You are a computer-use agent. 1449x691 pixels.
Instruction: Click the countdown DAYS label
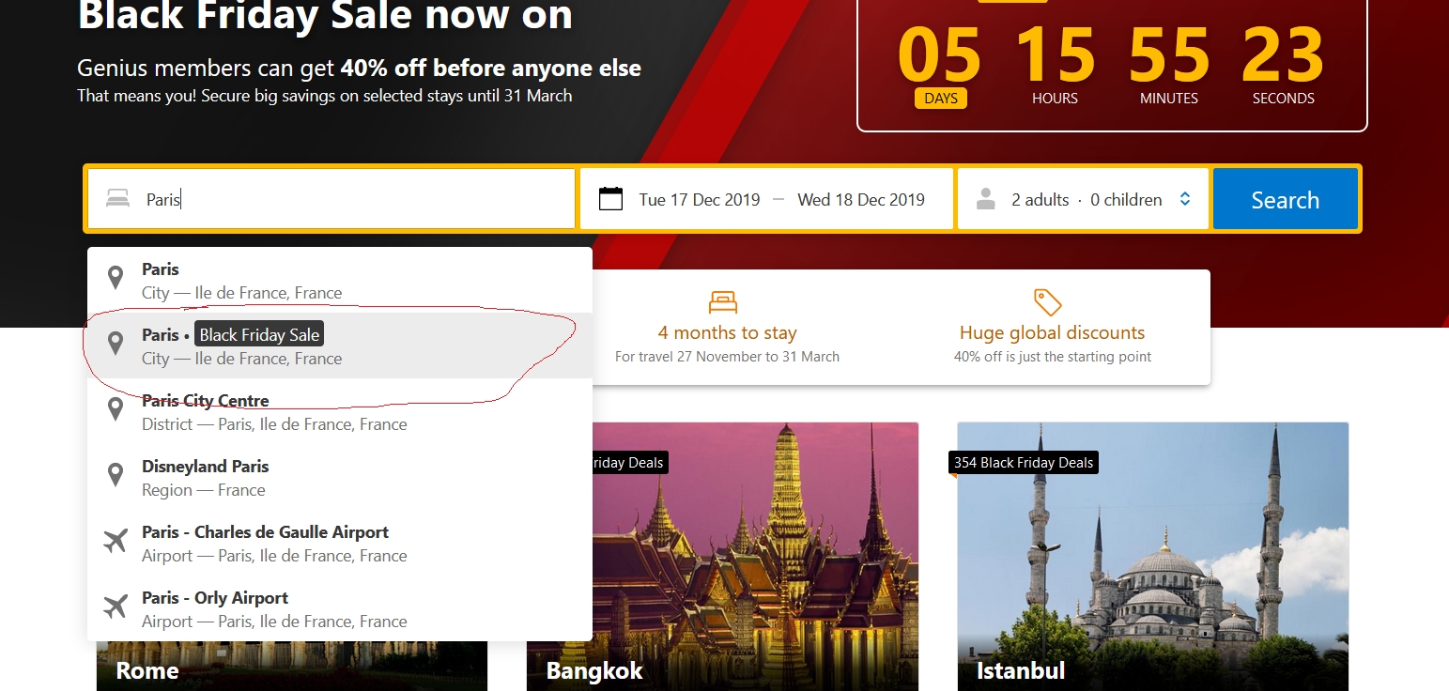pyautogui.click(x=941, y=98)
